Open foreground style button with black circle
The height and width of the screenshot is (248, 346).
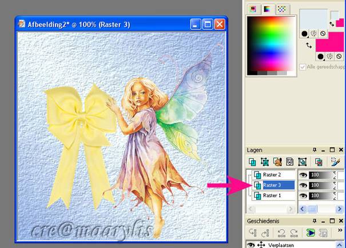coord(304,34)
